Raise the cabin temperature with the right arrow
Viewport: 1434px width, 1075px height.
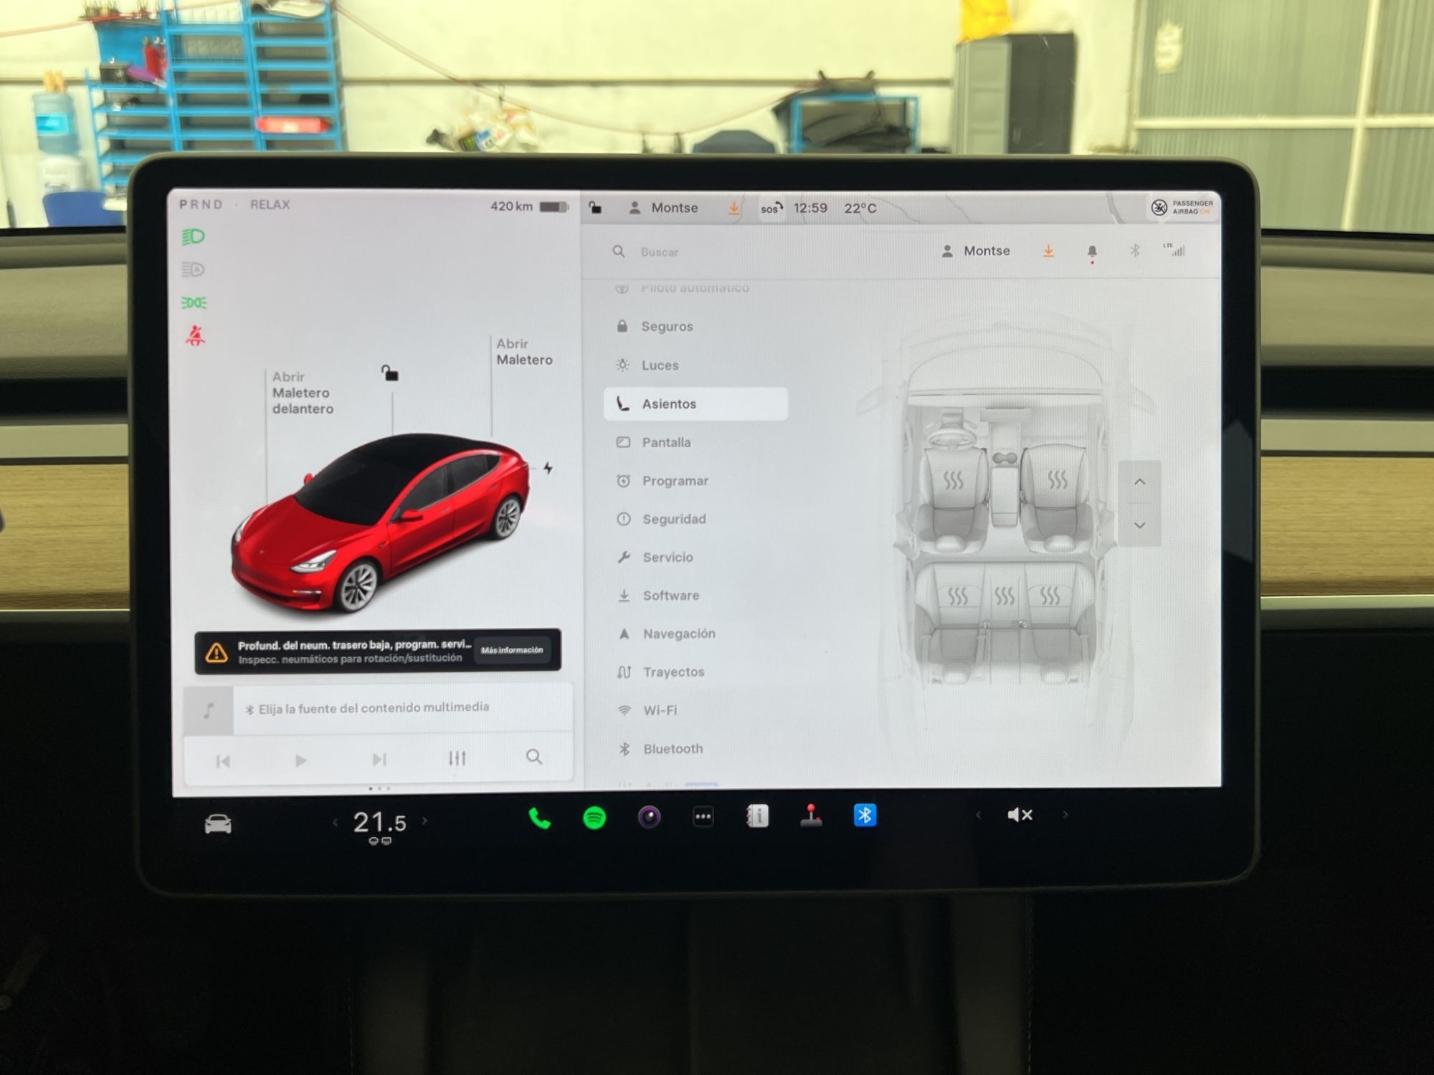pyautogui.click(x=425, y=821)
